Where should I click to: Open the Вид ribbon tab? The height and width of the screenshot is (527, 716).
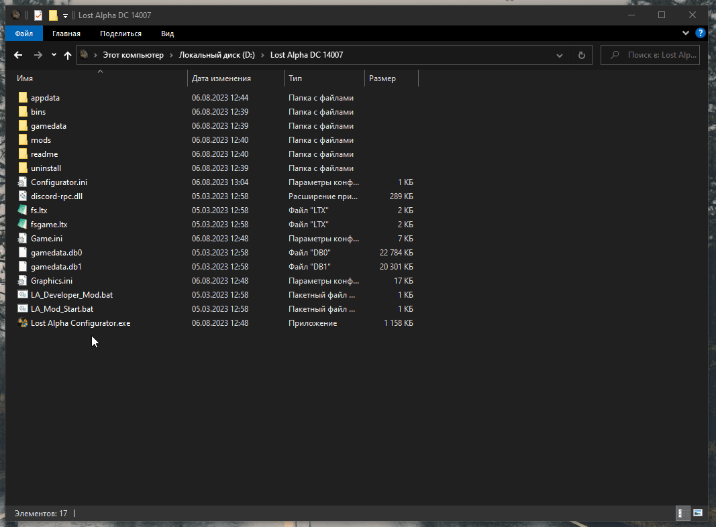168,34
